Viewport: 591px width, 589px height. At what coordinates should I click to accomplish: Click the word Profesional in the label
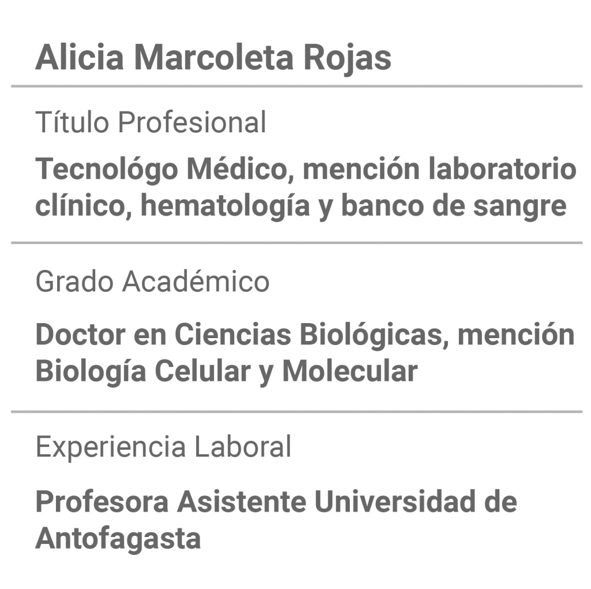(x=192, y=122)
